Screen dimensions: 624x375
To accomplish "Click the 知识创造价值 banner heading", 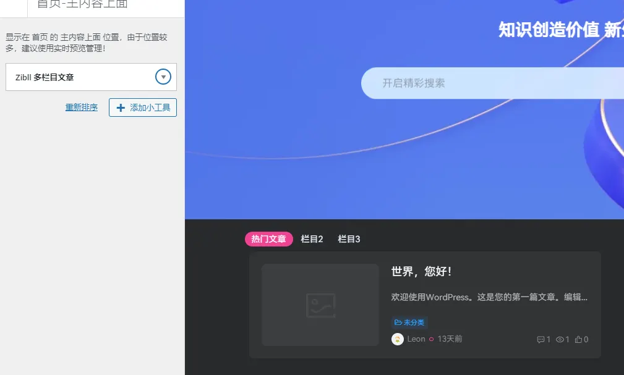I will pos(561,30).
